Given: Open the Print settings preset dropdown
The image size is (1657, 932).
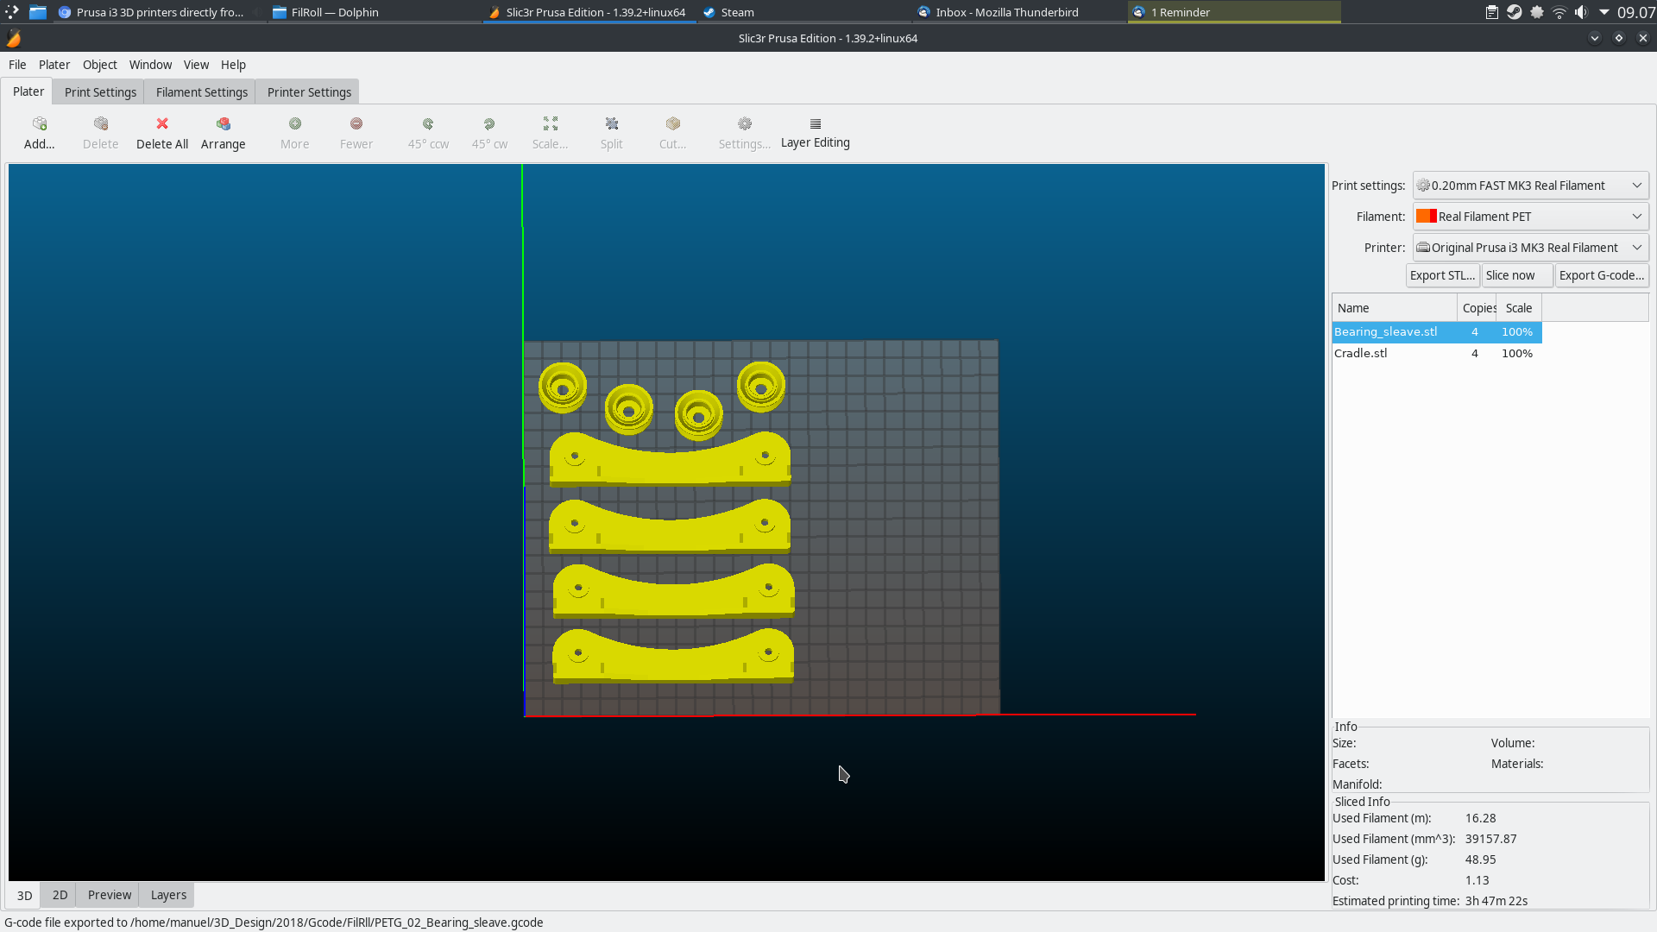Looking at the screenshot, I should pyautogui.click(x=1530, y=186).
